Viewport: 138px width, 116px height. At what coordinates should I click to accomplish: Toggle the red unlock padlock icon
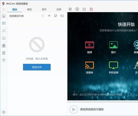[91, 9]
